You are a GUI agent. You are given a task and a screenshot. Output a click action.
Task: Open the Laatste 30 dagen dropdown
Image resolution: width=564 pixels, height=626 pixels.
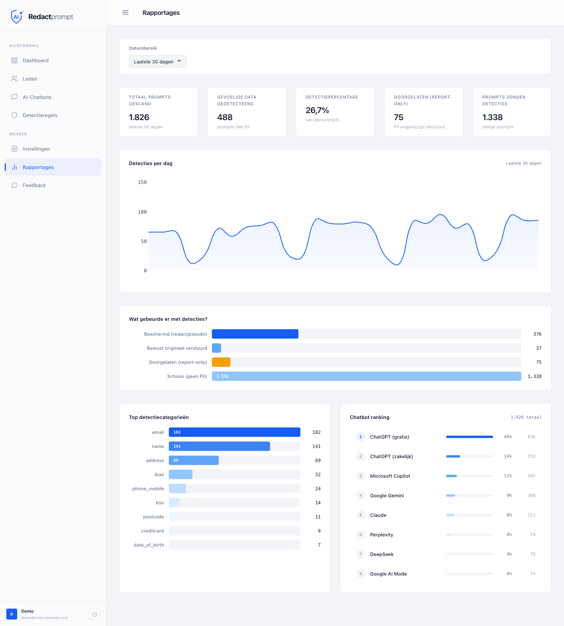[157, 61]
